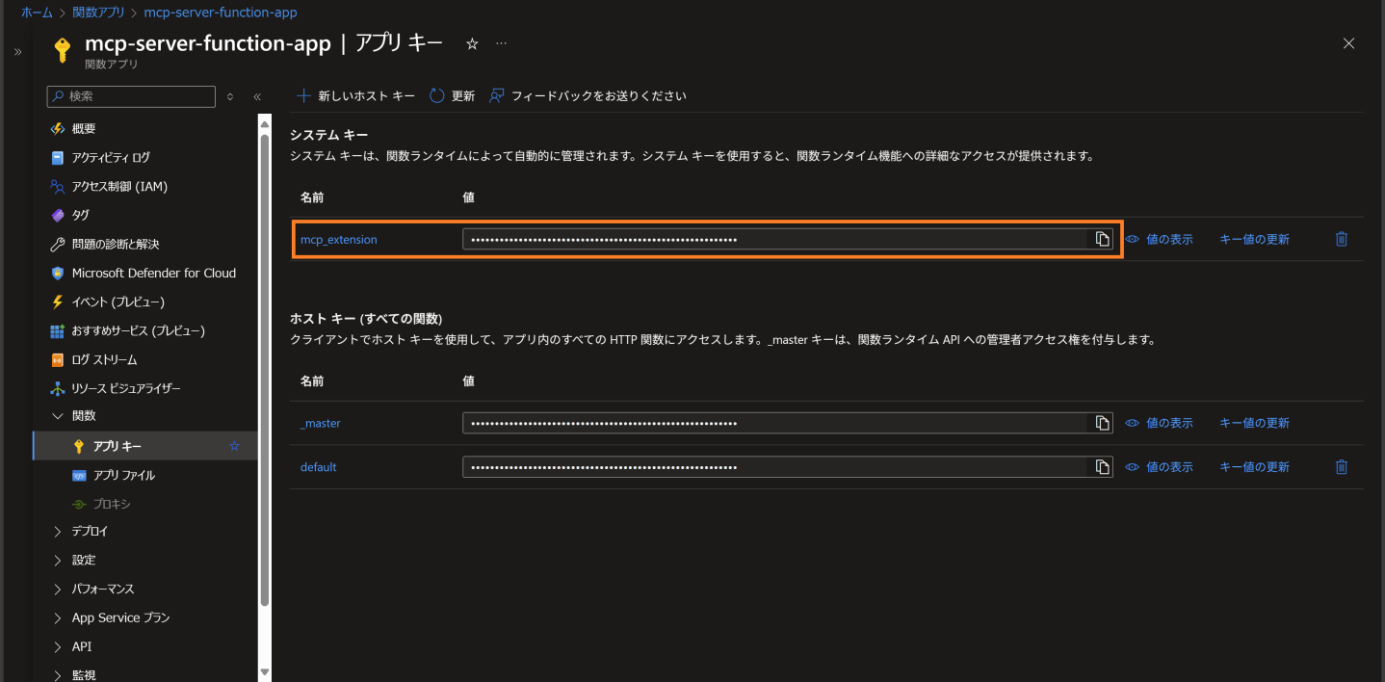Click the sidebar 検索 box

coord(131,96)
